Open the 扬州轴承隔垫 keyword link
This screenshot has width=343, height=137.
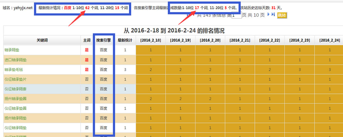tap(15, 118)
